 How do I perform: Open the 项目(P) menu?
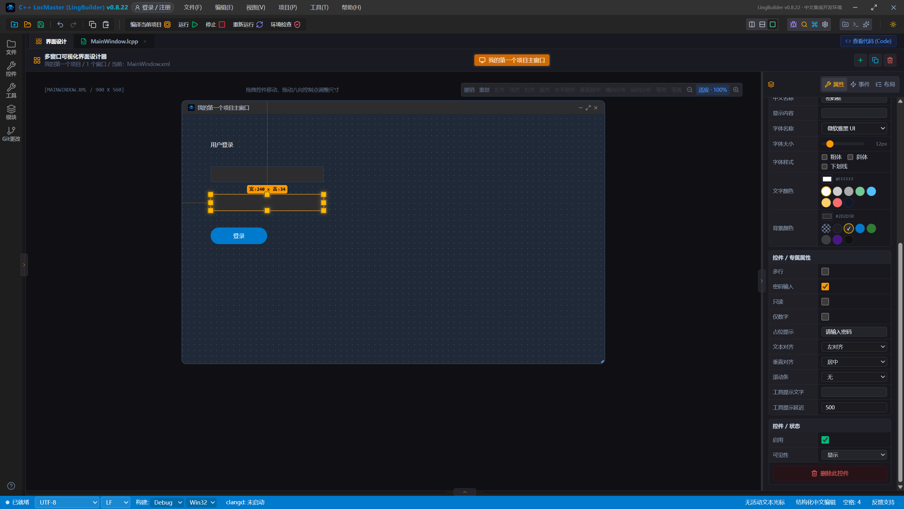click(288, 7)
